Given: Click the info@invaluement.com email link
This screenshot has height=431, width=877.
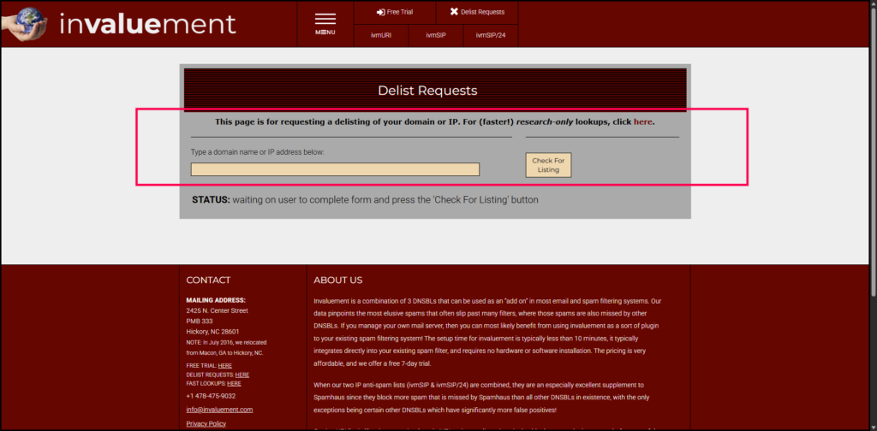Looking at the screenshot, I should (219, 410).
